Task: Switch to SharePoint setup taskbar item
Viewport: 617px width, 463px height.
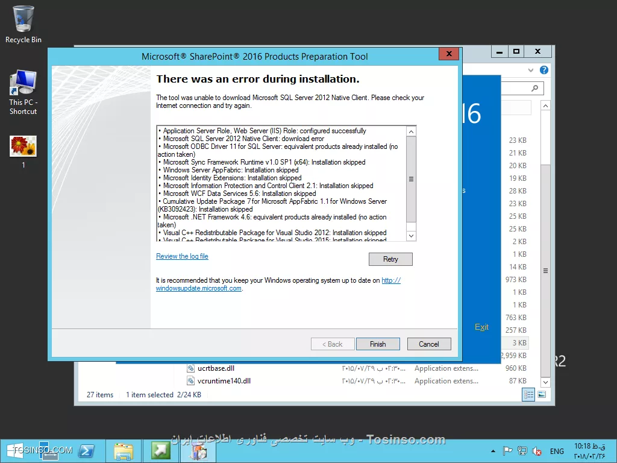Action: point(199,451)
